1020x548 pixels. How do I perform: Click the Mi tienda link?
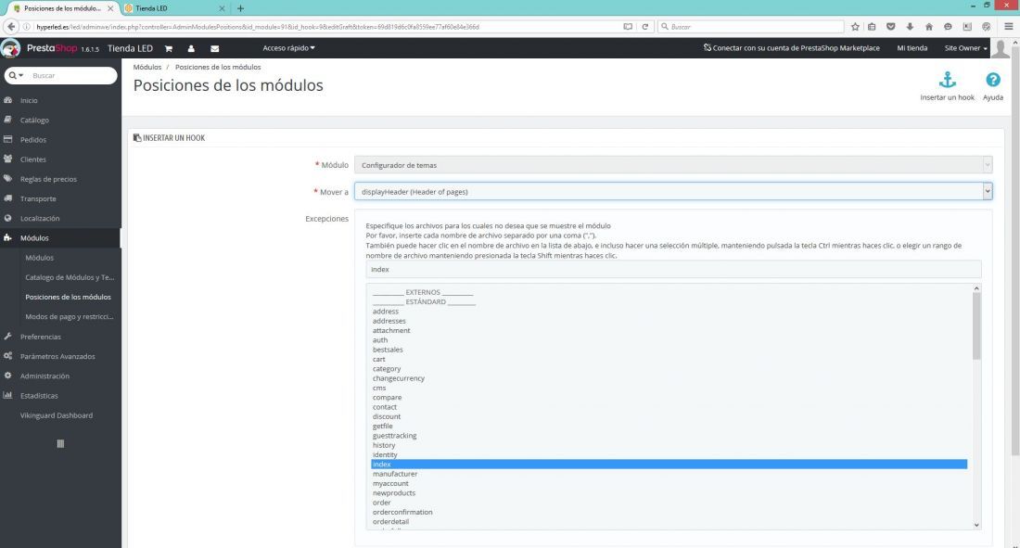[x=912, y=48]
